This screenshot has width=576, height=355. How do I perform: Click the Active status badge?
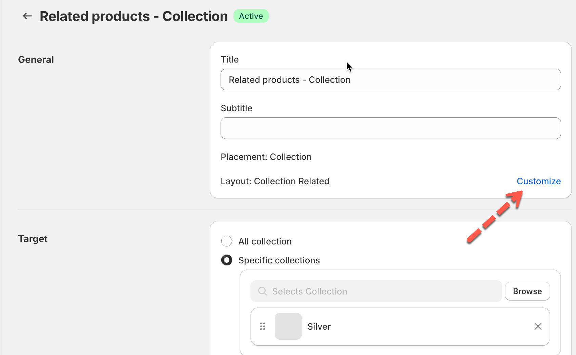tap(251, 16)
